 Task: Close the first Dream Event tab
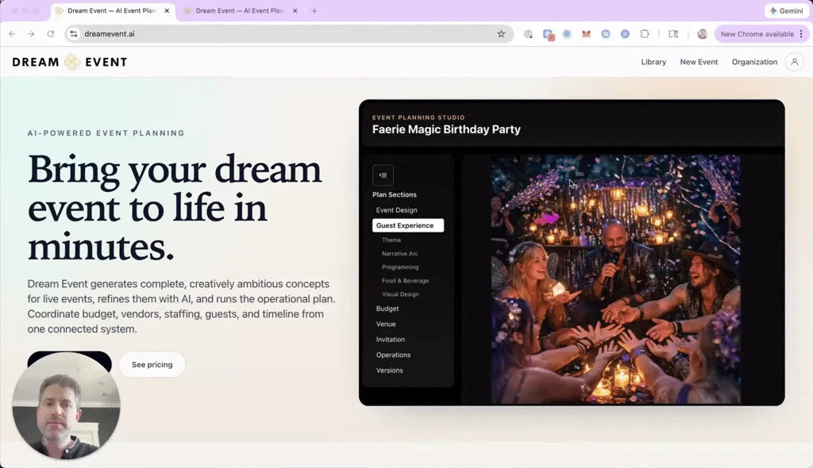(167, 10)
